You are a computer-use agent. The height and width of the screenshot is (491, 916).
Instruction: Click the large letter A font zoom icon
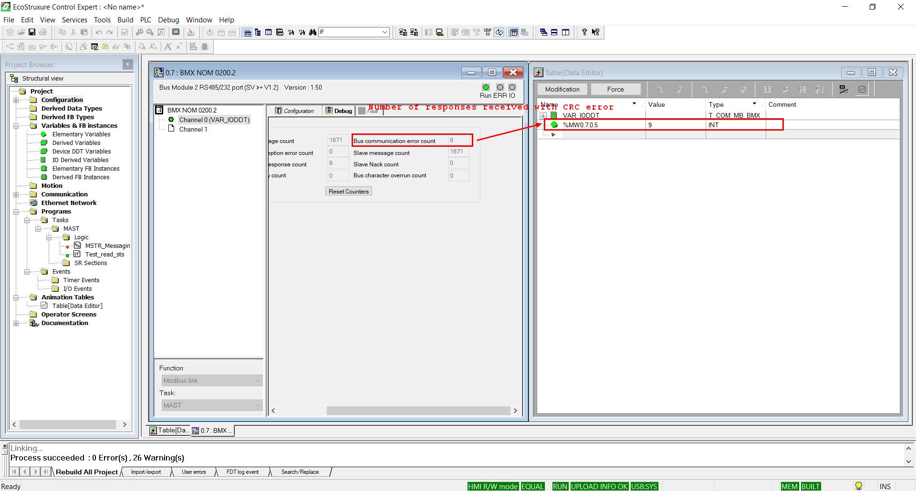[x=168, y=46]
